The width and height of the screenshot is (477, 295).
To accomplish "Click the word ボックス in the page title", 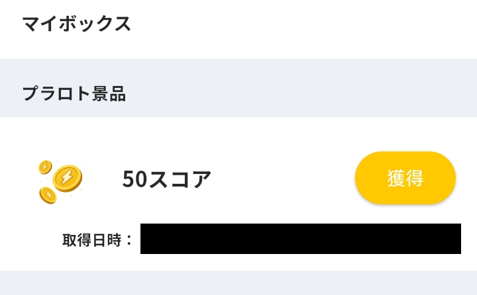I will pyautogui.click(x=94, y=24).
